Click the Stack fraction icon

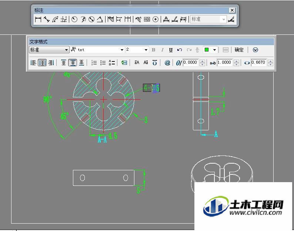pyautogui.click(x=197, y=50)
